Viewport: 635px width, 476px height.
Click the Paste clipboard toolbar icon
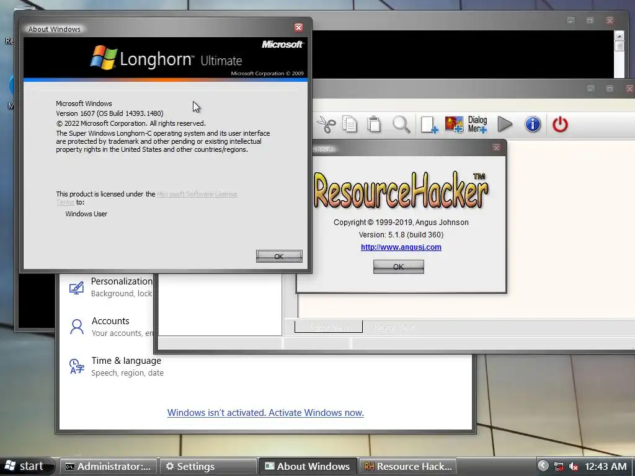click(374, 124)
